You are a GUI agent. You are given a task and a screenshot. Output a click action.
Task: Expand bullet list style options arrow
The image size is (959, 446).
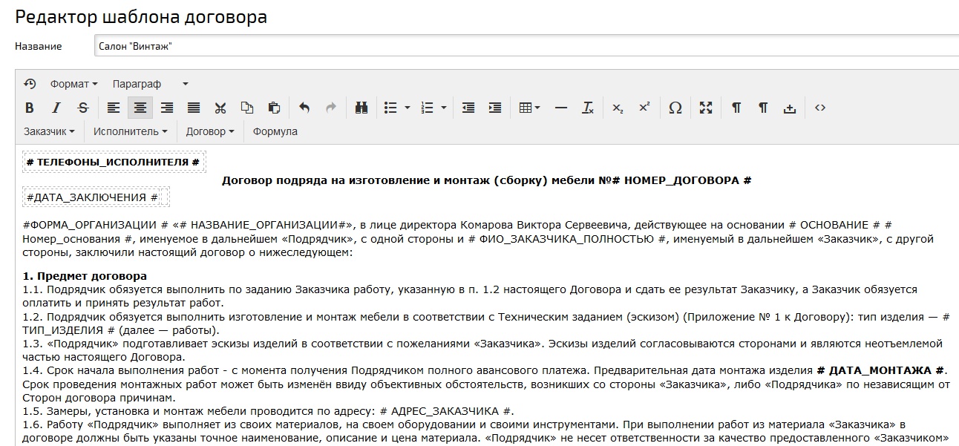pyautogui.click(x=408, y=108)
